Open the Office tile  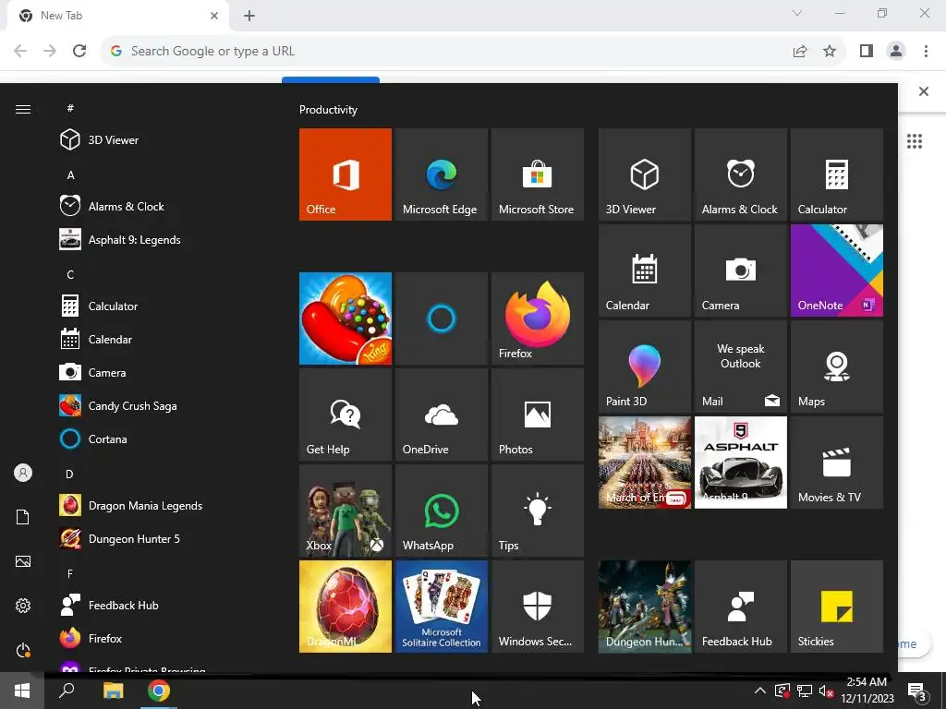pos(346,174)
